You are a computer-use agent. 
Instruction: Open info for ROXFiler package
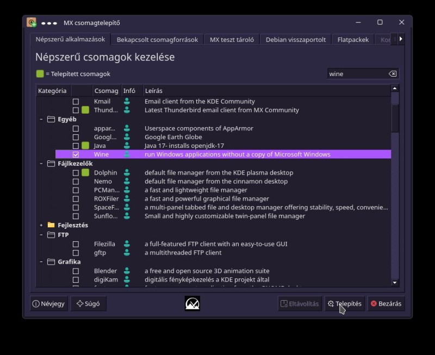click(127, 198)
